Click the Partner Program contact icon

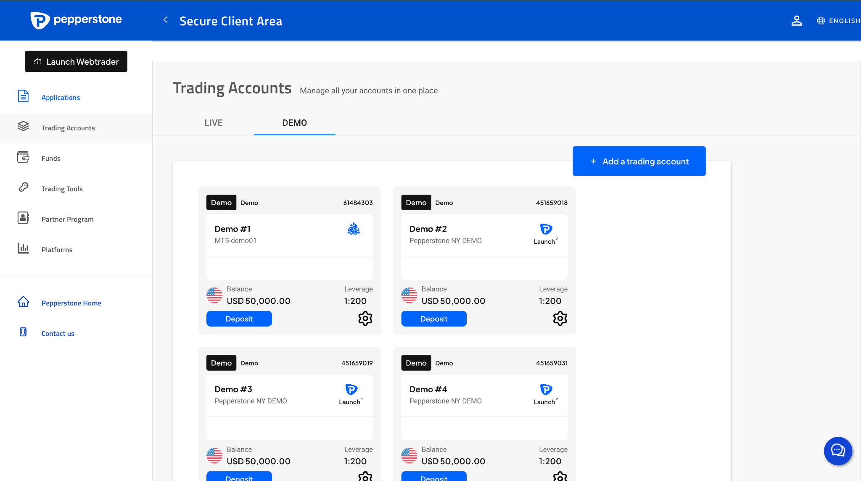[23, 217]
